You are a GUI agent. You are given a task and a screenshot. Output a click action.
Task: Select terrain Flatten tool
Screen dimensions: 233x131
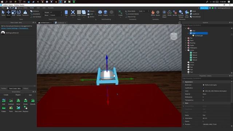(x=4, y=109)
